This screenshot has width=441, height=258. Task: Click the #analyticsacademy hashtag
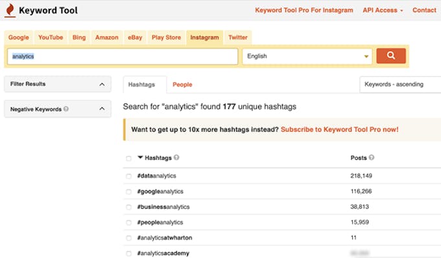(163, 253)
